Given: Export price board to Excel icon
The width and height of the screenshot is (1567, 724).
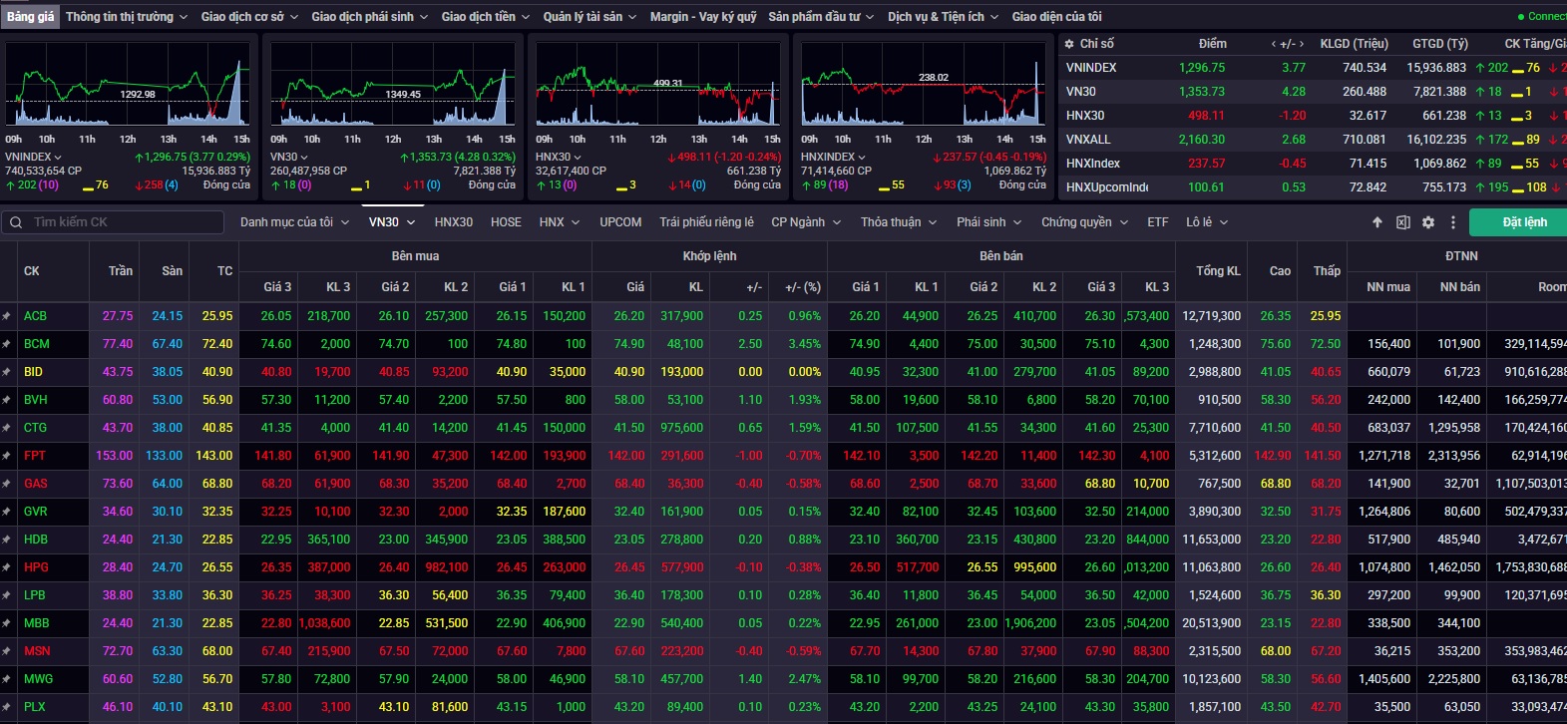Looking at the screenshot, I should click(x=1402, y=222).
